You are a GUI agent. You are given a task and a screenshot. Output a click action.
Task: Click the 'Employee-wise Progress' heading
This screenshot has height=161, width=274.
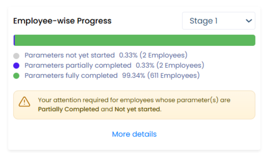[62, 21]
